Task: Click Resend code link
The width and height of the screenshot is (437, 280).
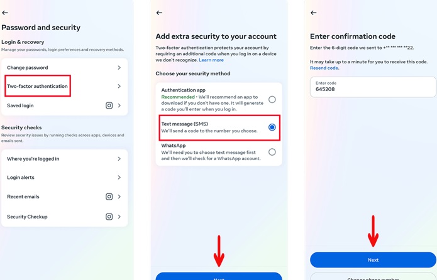Action: pyautogui.click(x=324, y=68)
